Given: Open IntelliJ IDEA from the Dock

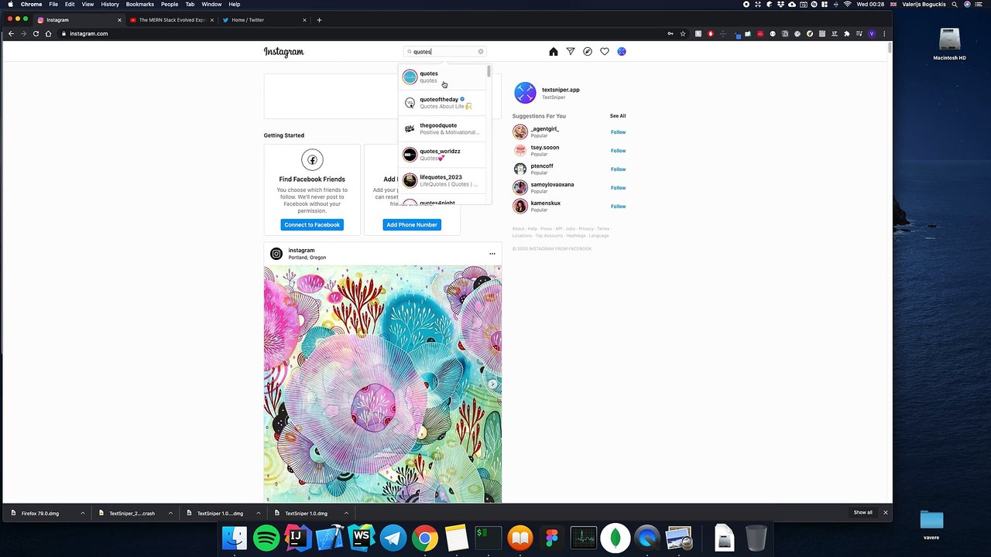Looking at the screenshot, I should point(298,538).
